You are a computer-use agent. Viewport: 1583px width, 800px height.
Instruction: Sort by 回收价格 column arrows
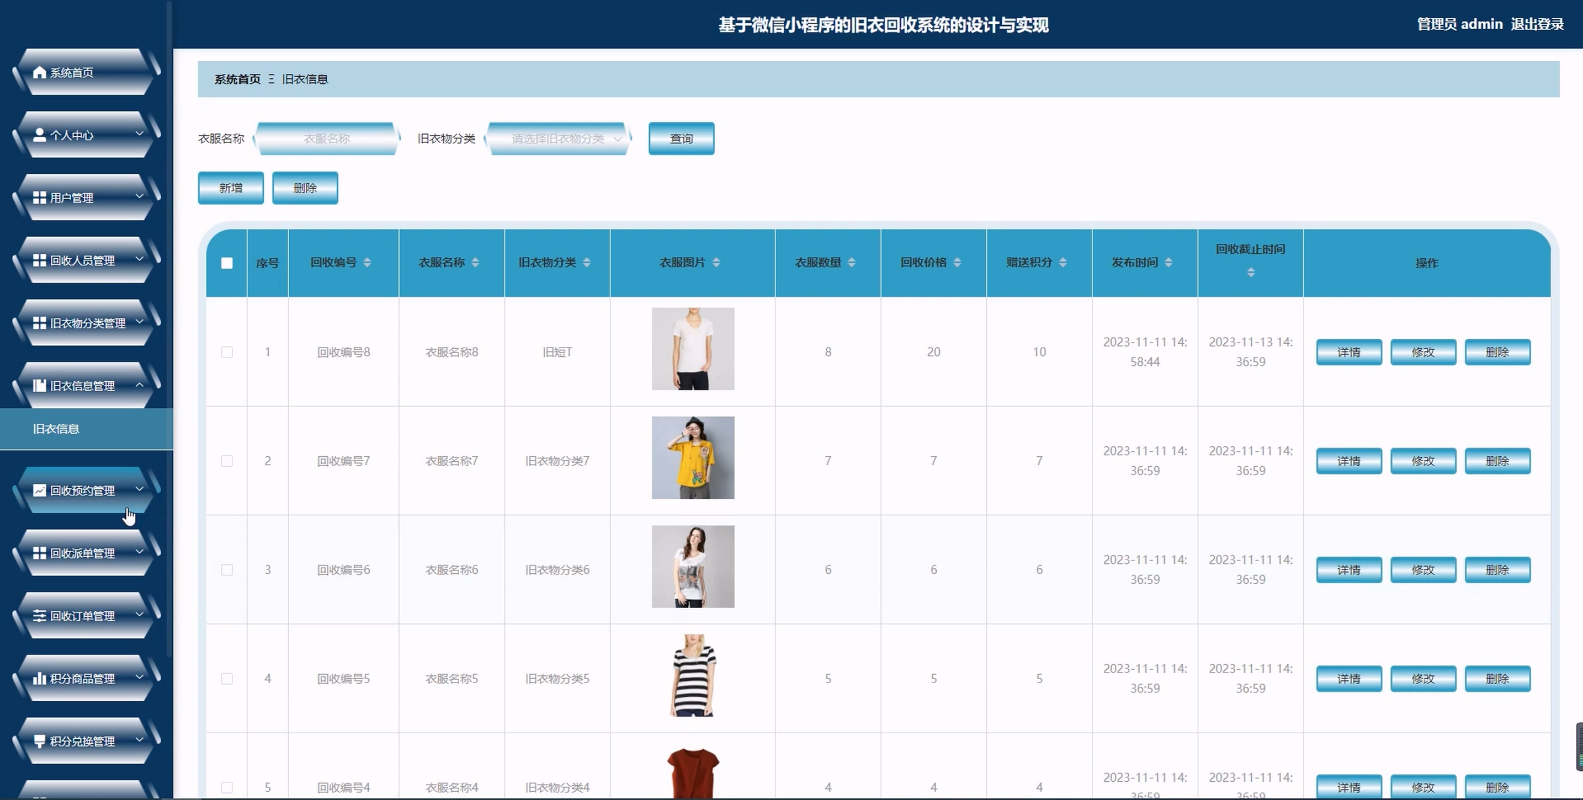pyautogui.click(x=957, y=263)
